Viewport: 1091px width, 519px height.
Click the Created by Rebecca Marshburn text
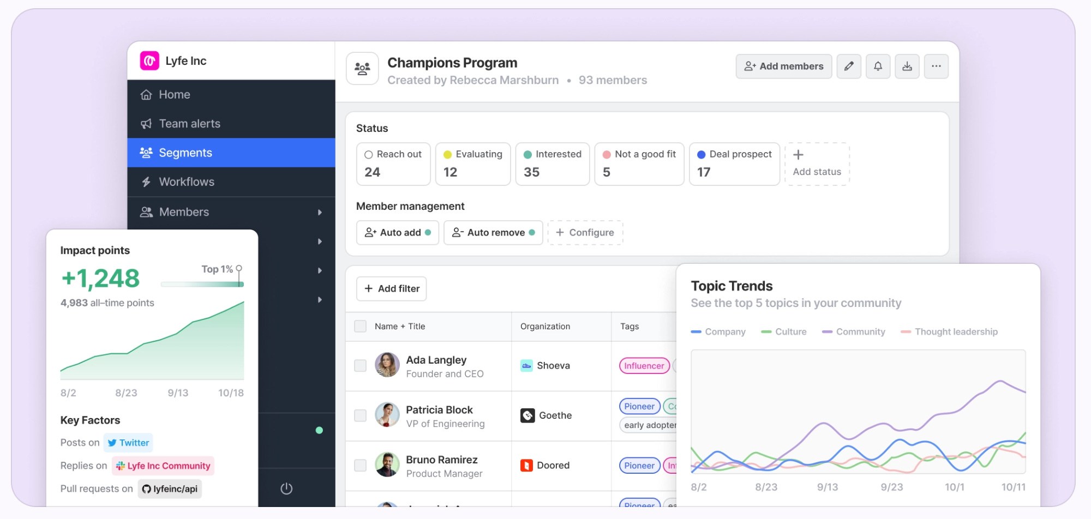point(473,80)
